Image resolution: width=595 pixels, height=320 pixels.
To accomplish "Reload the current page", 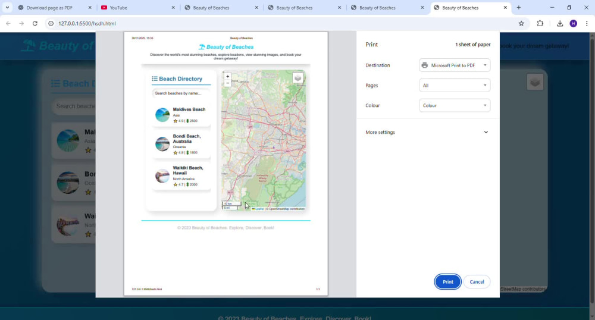I will [35, 24].
